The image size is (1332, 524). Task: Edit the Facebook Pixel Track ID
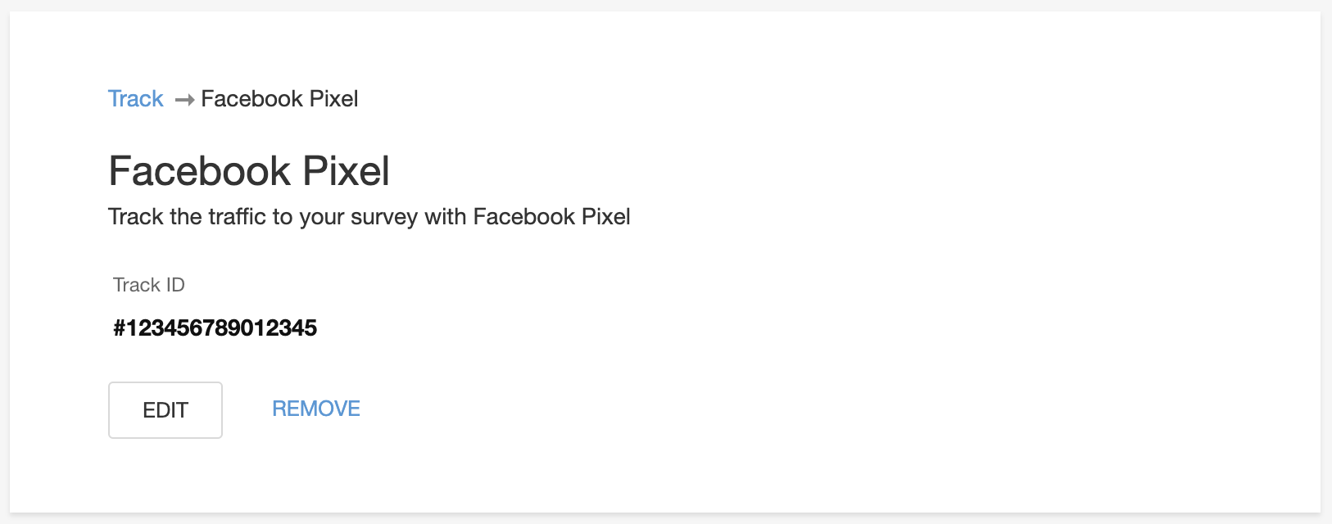click(x=165, y=410)
